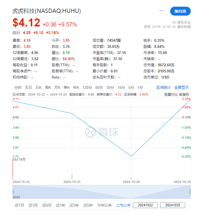Click the 振幅 value 8.84%
Viewport: 198px width, 213px height.
pos(159,46)
